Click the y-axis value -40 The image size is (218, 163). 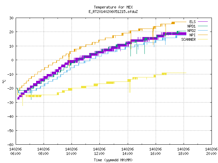click(x=11, y=116)
